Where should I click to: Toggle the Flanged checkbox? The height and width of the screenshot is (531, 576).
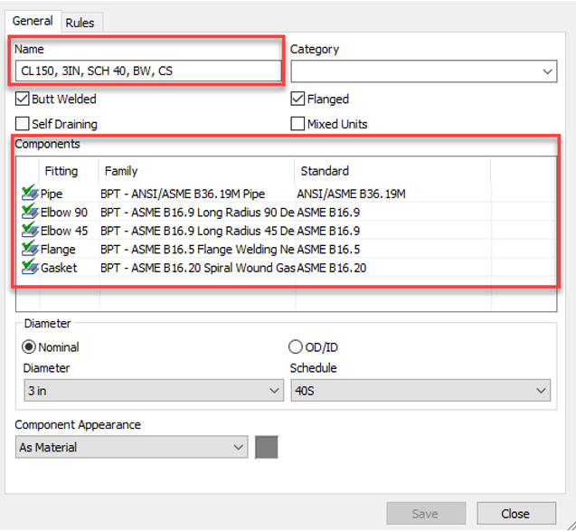[x=297, y=100]
